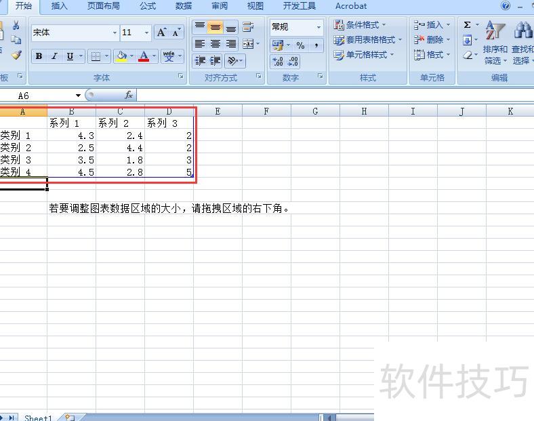Apply percent style
The width and height of the screenshot is (534, 421).
pyautogui.click(x=300, y=45)
